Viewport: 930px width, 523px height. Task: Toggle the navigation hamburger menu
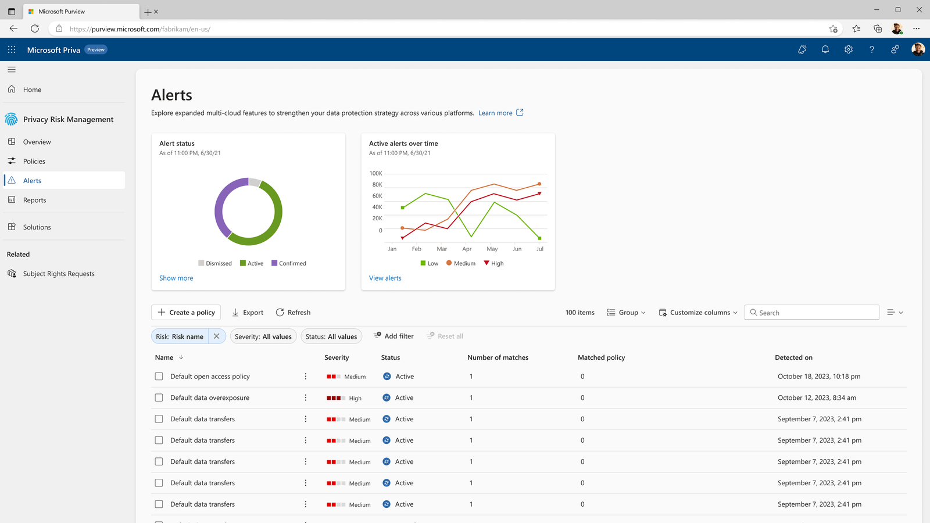click(x=12, y=70)
